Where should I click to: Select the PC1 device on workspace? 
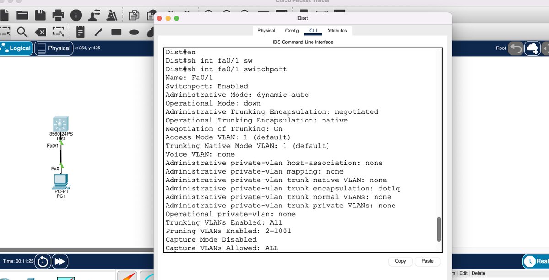(x=60, y=181)
